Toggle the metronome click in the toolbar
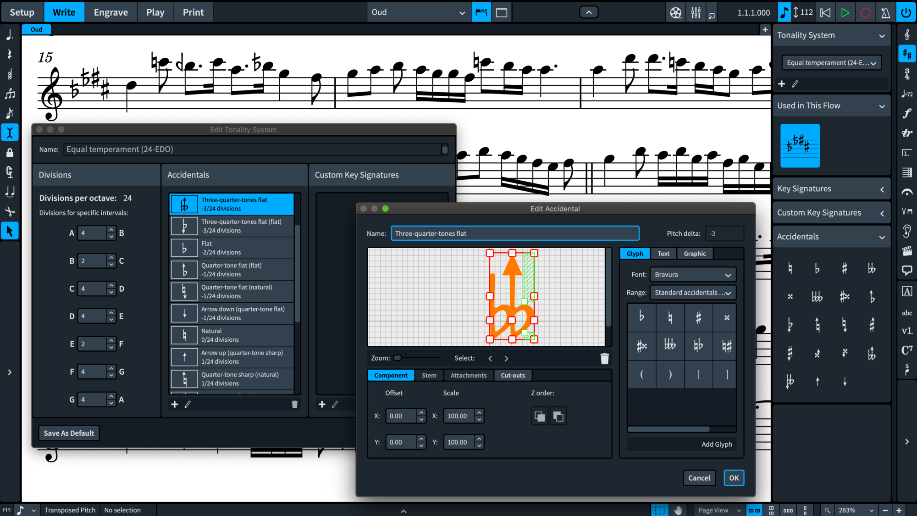Viewport: 917px width, 516px height. (x=885, y=12)
